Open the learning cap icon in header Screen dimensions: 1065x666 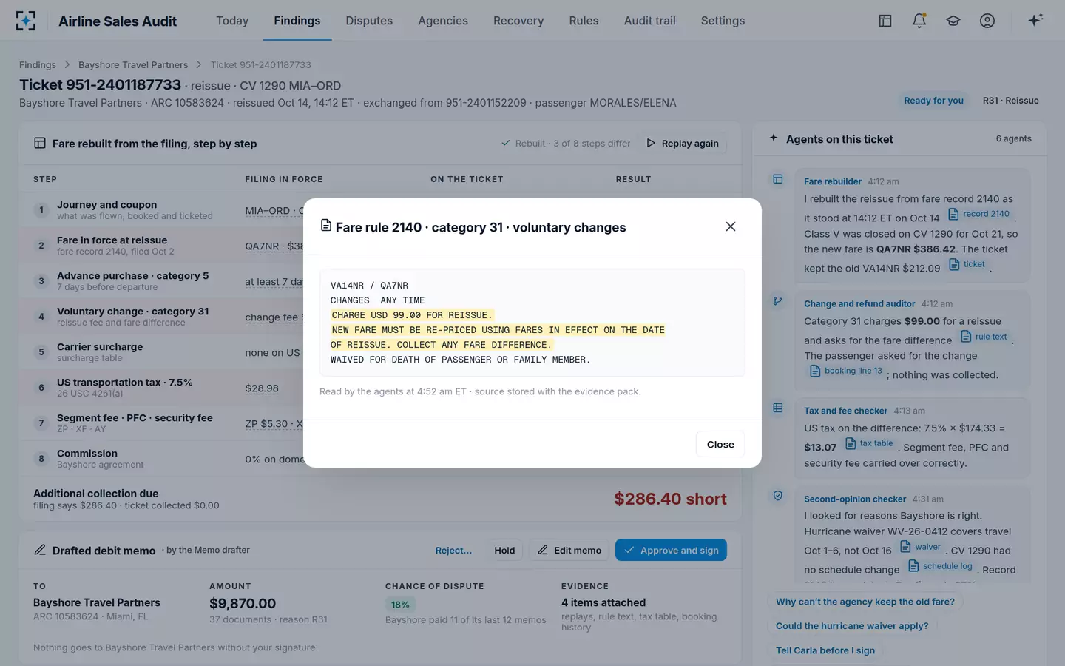point(953,21)
